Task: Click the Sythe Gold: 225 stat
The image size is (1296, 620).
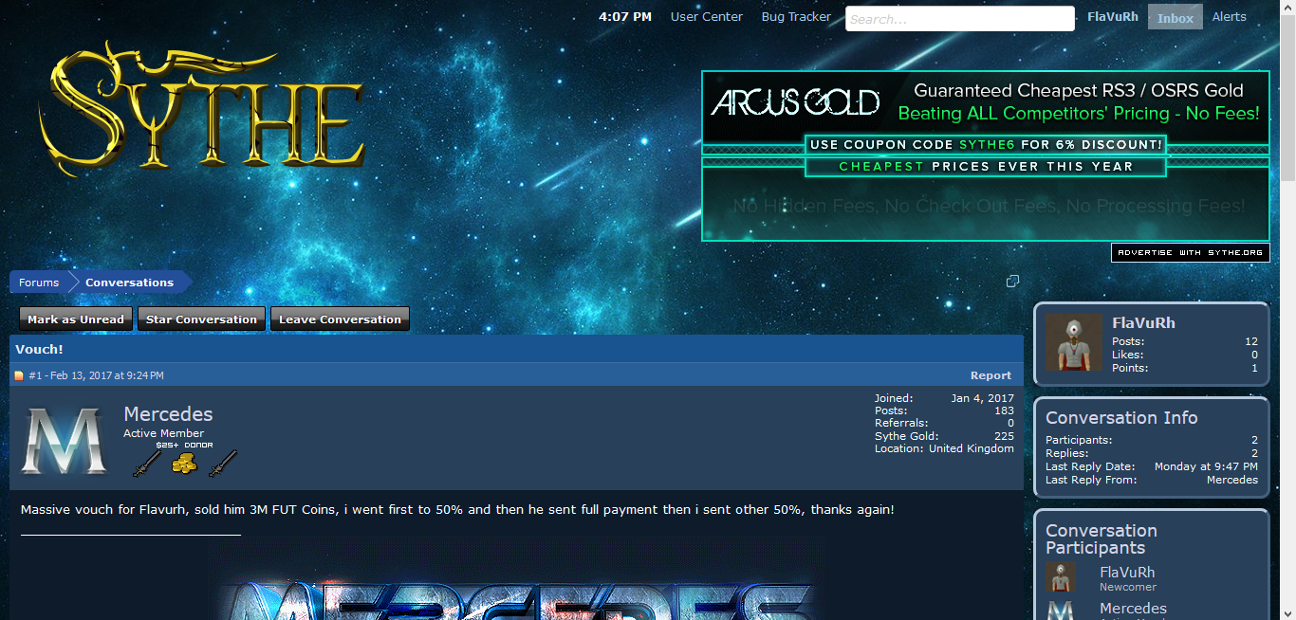Action: pos(944,436)
